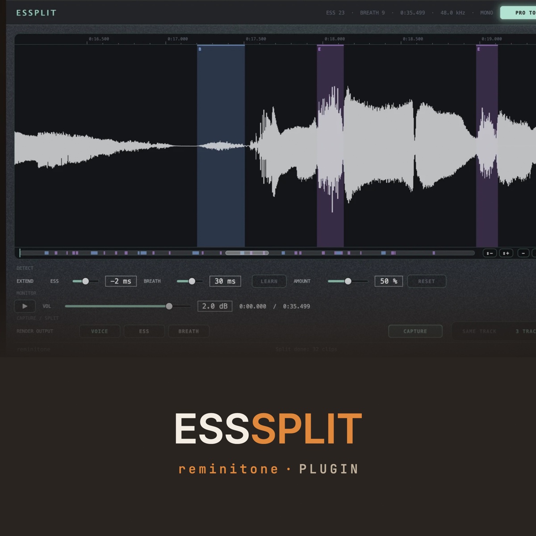Viewport: 536px width, 536px height.
Task: Grab the overview scrollbar thumb
Action: pos(247,253)
